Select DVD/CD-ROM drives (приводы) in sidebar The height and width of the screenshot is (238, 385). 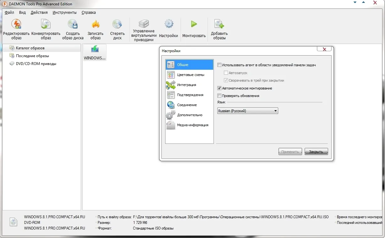tap(36, 64)
